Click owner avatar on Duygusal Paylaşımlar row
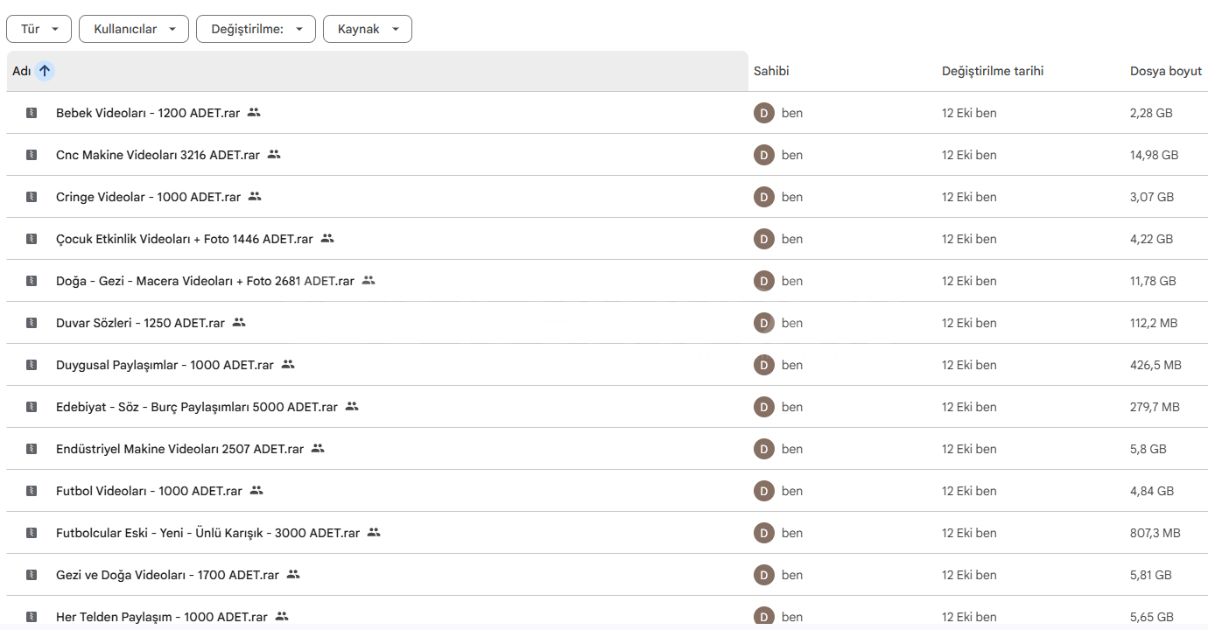This screenshot has height=630, width=1208. (764, 365)
